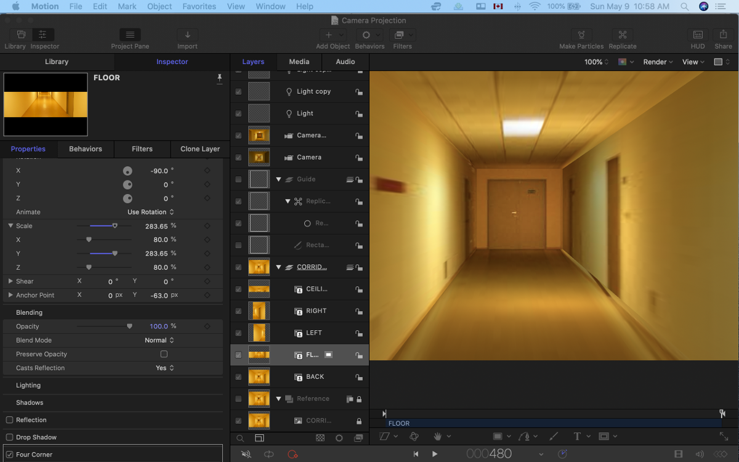This screenshot has width=739, height=462.
Task: Click the search icon under Layers list
Action: 240,439
